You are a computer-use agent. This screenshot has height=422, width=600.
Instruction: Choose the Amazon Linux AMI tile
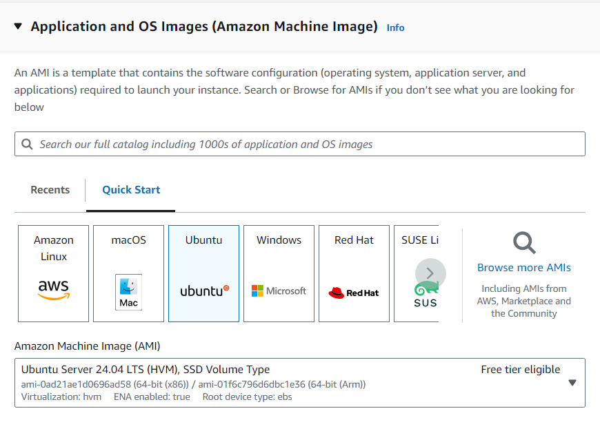(53, 273)
